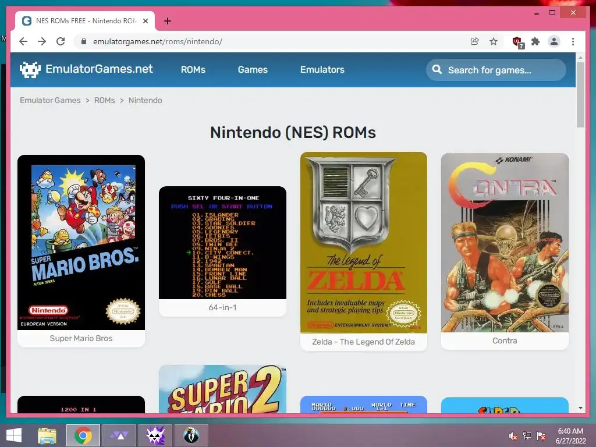
Task: Click the page scrollbar thumb
Action: tap(580, 95)
